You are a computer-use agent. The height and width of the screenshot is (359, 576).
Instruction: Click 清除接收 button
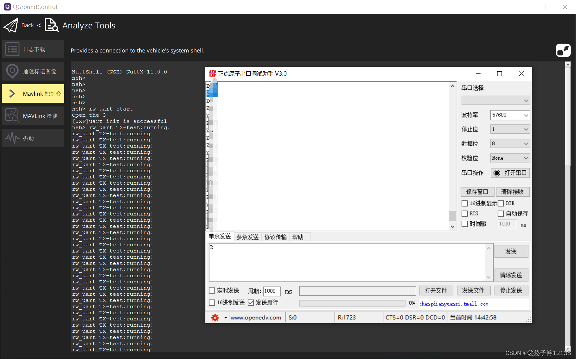point(512,192)
